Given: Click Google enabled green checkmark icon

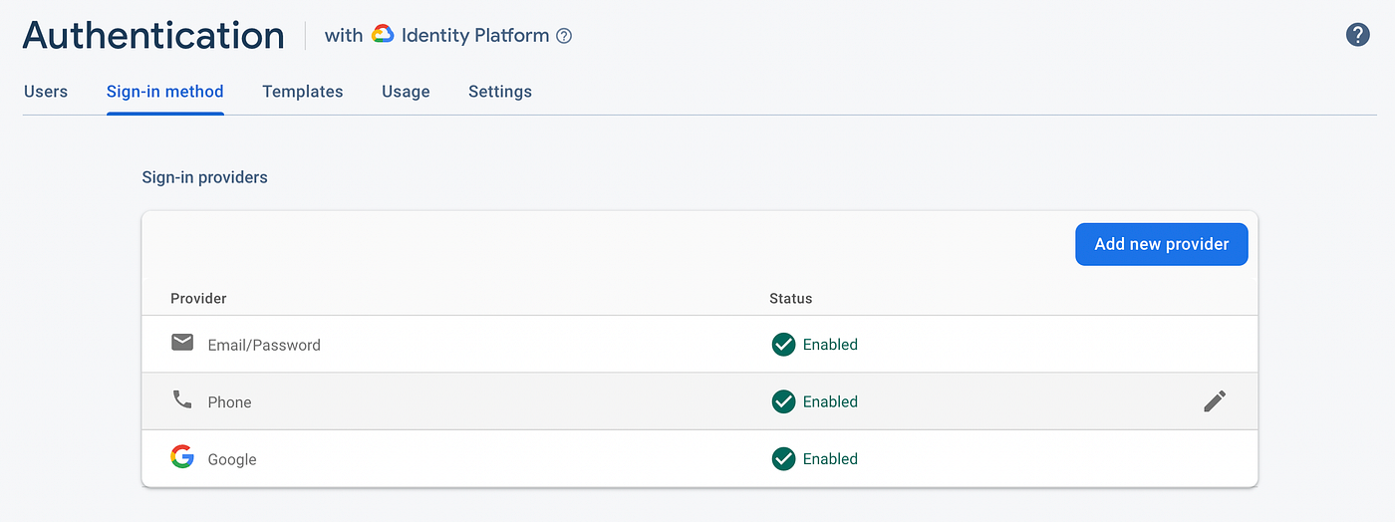Looking at the screenshot, I should (x=783, y=459).
